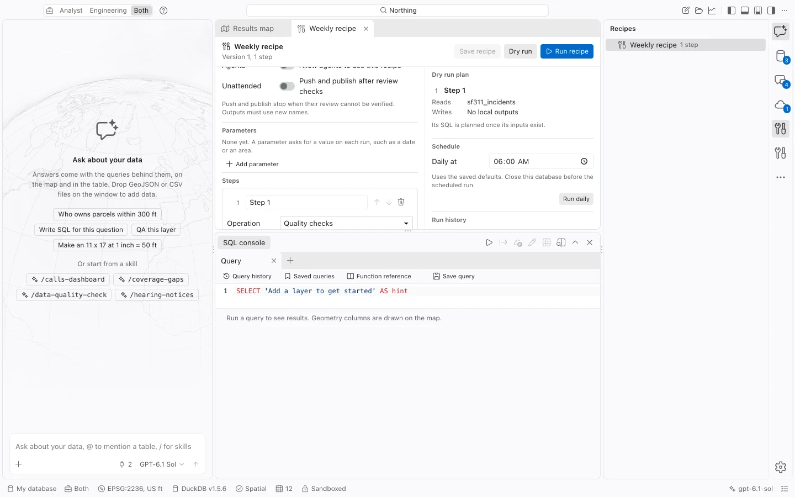Open EPSG:2236 projection selector in status bar
This screenshot has width=795, height=497.
pos(130,489)
